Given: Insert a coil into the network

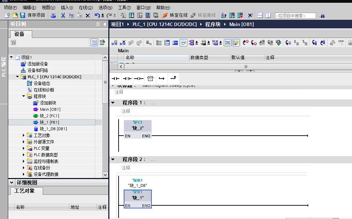Looking at the screenshot, I should click(138, 78).
